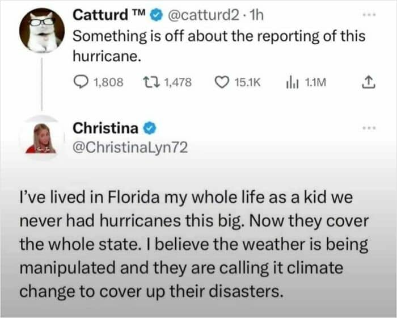Click the 15.1K likes count

point(247,82)
